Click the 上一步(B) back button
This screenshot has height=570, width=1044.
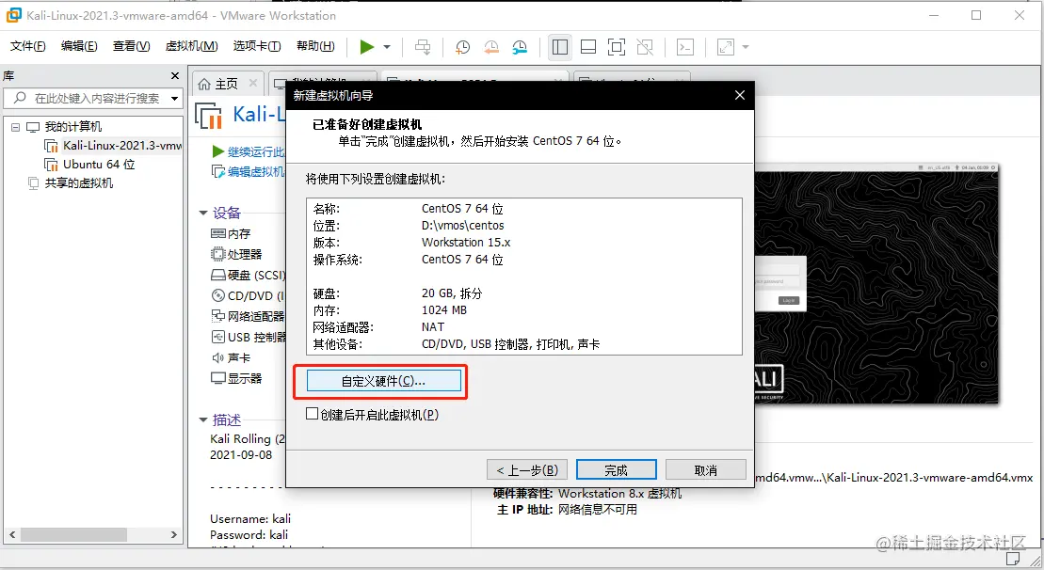pos(526,470)
